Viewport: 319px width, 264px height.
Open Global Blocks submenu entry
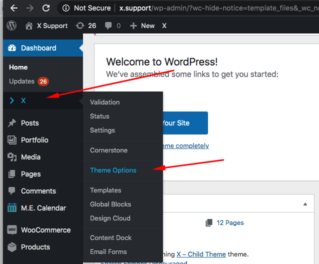110,204
